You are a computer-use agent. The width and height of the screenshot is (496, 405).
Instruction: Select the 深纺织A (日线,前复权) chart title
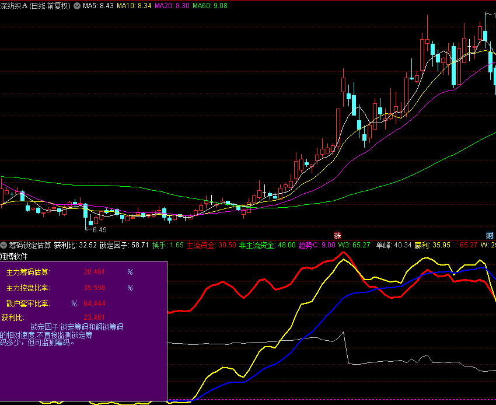pyautogui.click(x=36, y=6)
